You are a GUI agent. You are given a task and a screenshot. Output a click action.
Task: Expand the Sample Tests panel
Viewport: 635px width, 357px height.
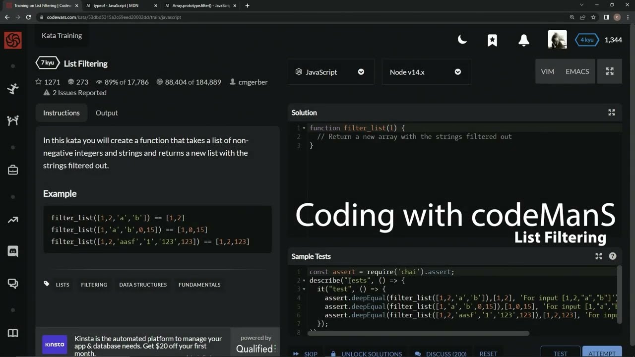599,256
